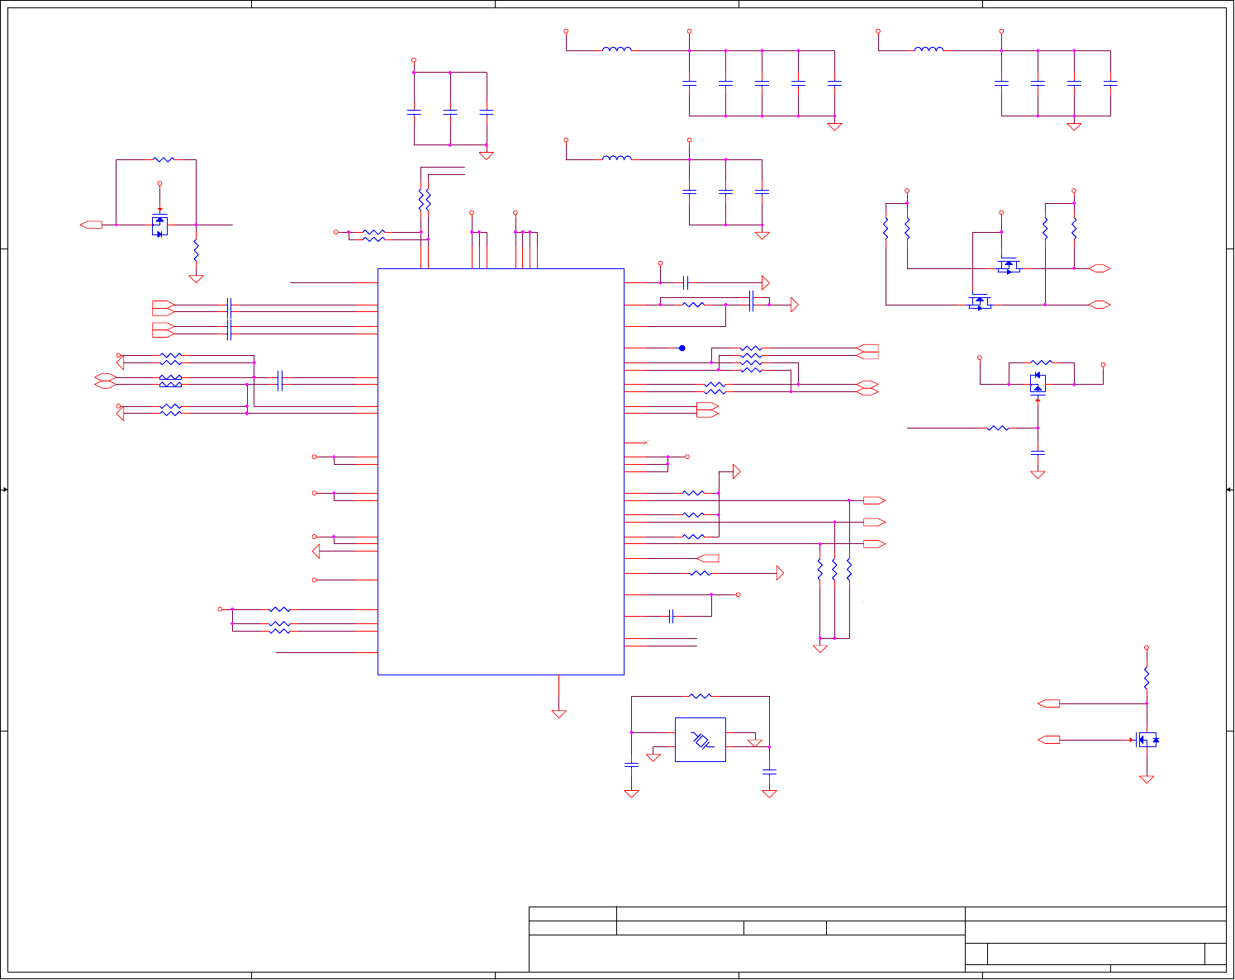
Task: Select the load capacitor left of the crystal
Action: coord(631,765)
